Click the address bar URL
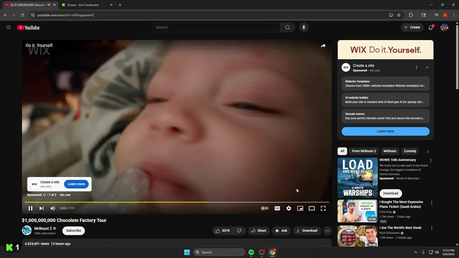Screen dimensions: 459x258 tap(66, 15)
